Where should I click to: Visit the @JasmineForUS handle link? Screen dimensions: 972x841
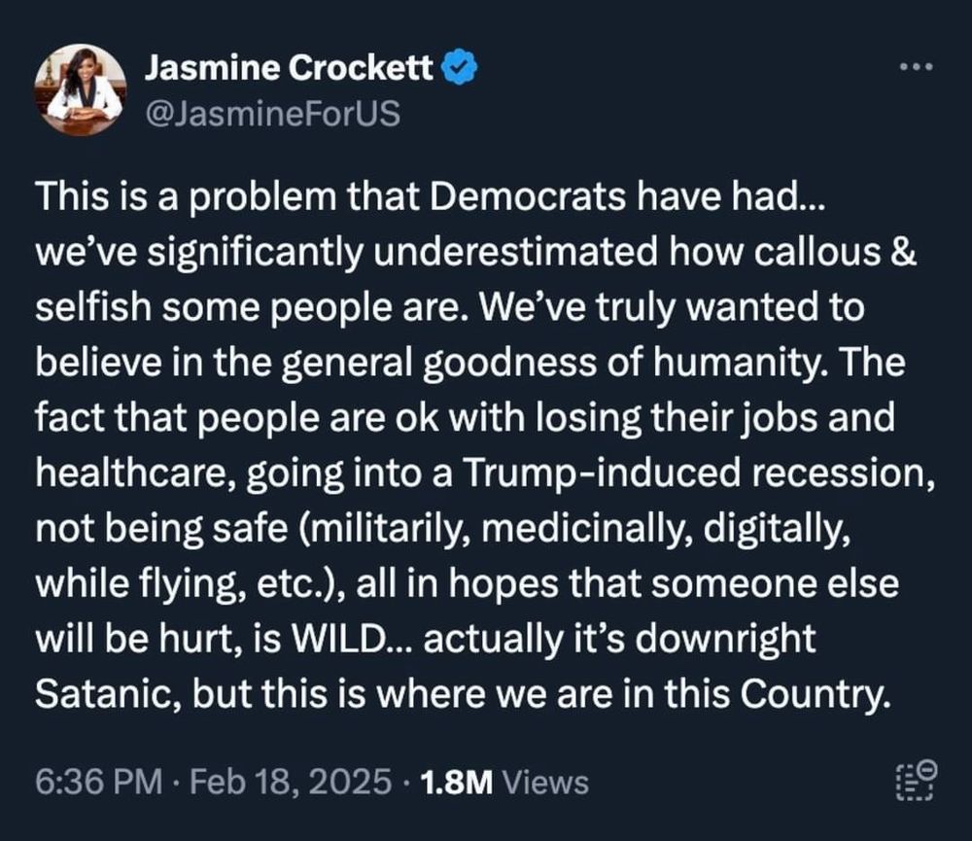(272, 114)
